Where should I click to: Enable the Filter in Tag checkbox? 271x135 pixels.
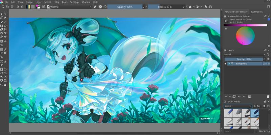(256, 131)
